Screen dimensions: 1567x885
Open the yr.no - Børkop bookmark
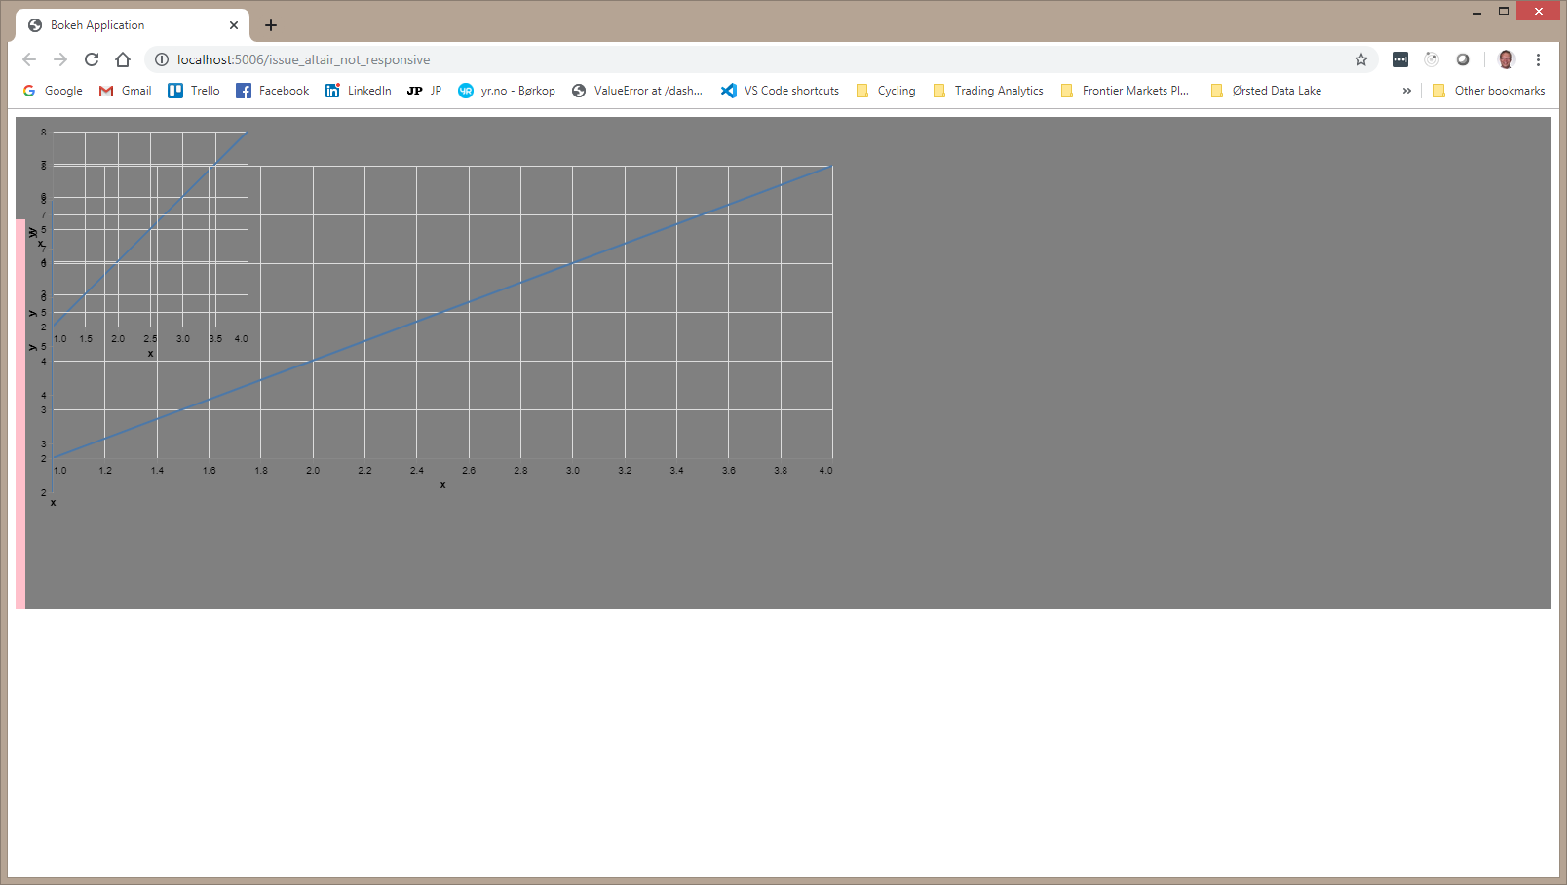[506, 91]
